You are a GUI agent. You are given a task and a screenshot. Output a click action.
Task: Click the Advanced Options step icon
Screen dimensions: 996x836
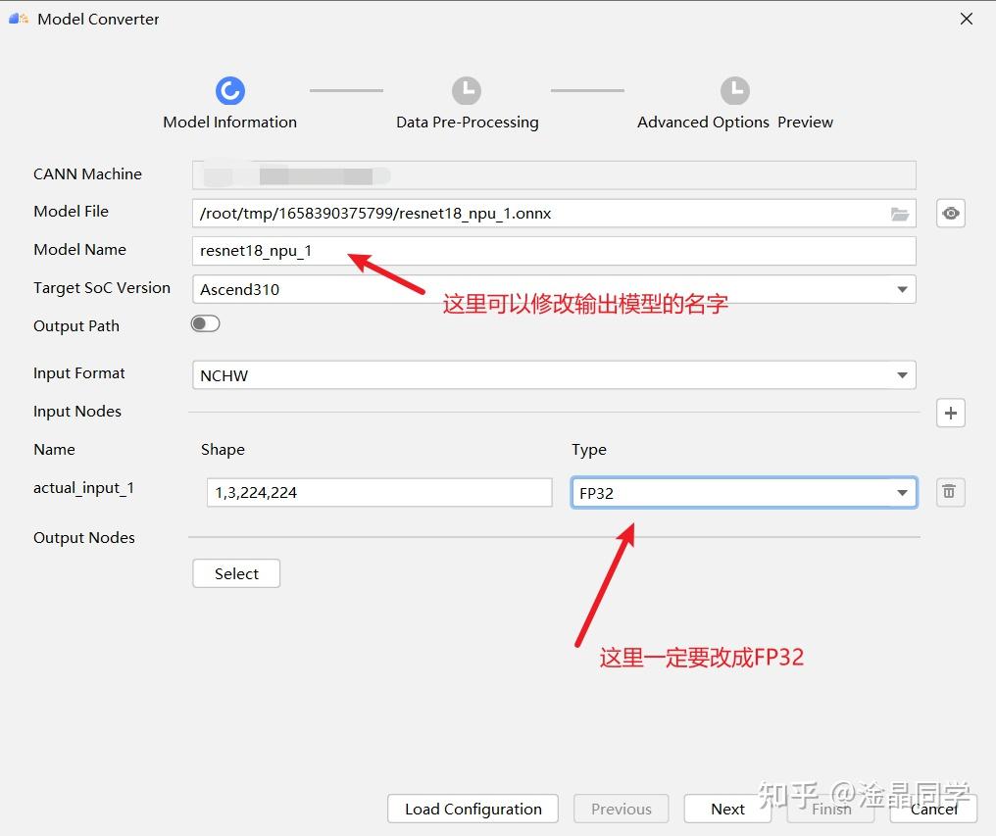tap(735, 89)
